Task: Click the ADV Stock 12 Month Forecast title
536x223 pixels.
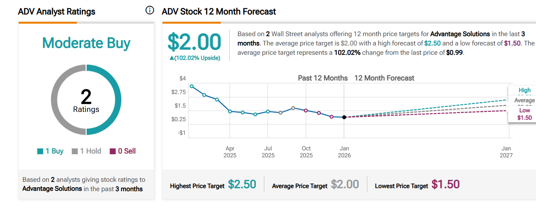Action: tap(219, 12)
